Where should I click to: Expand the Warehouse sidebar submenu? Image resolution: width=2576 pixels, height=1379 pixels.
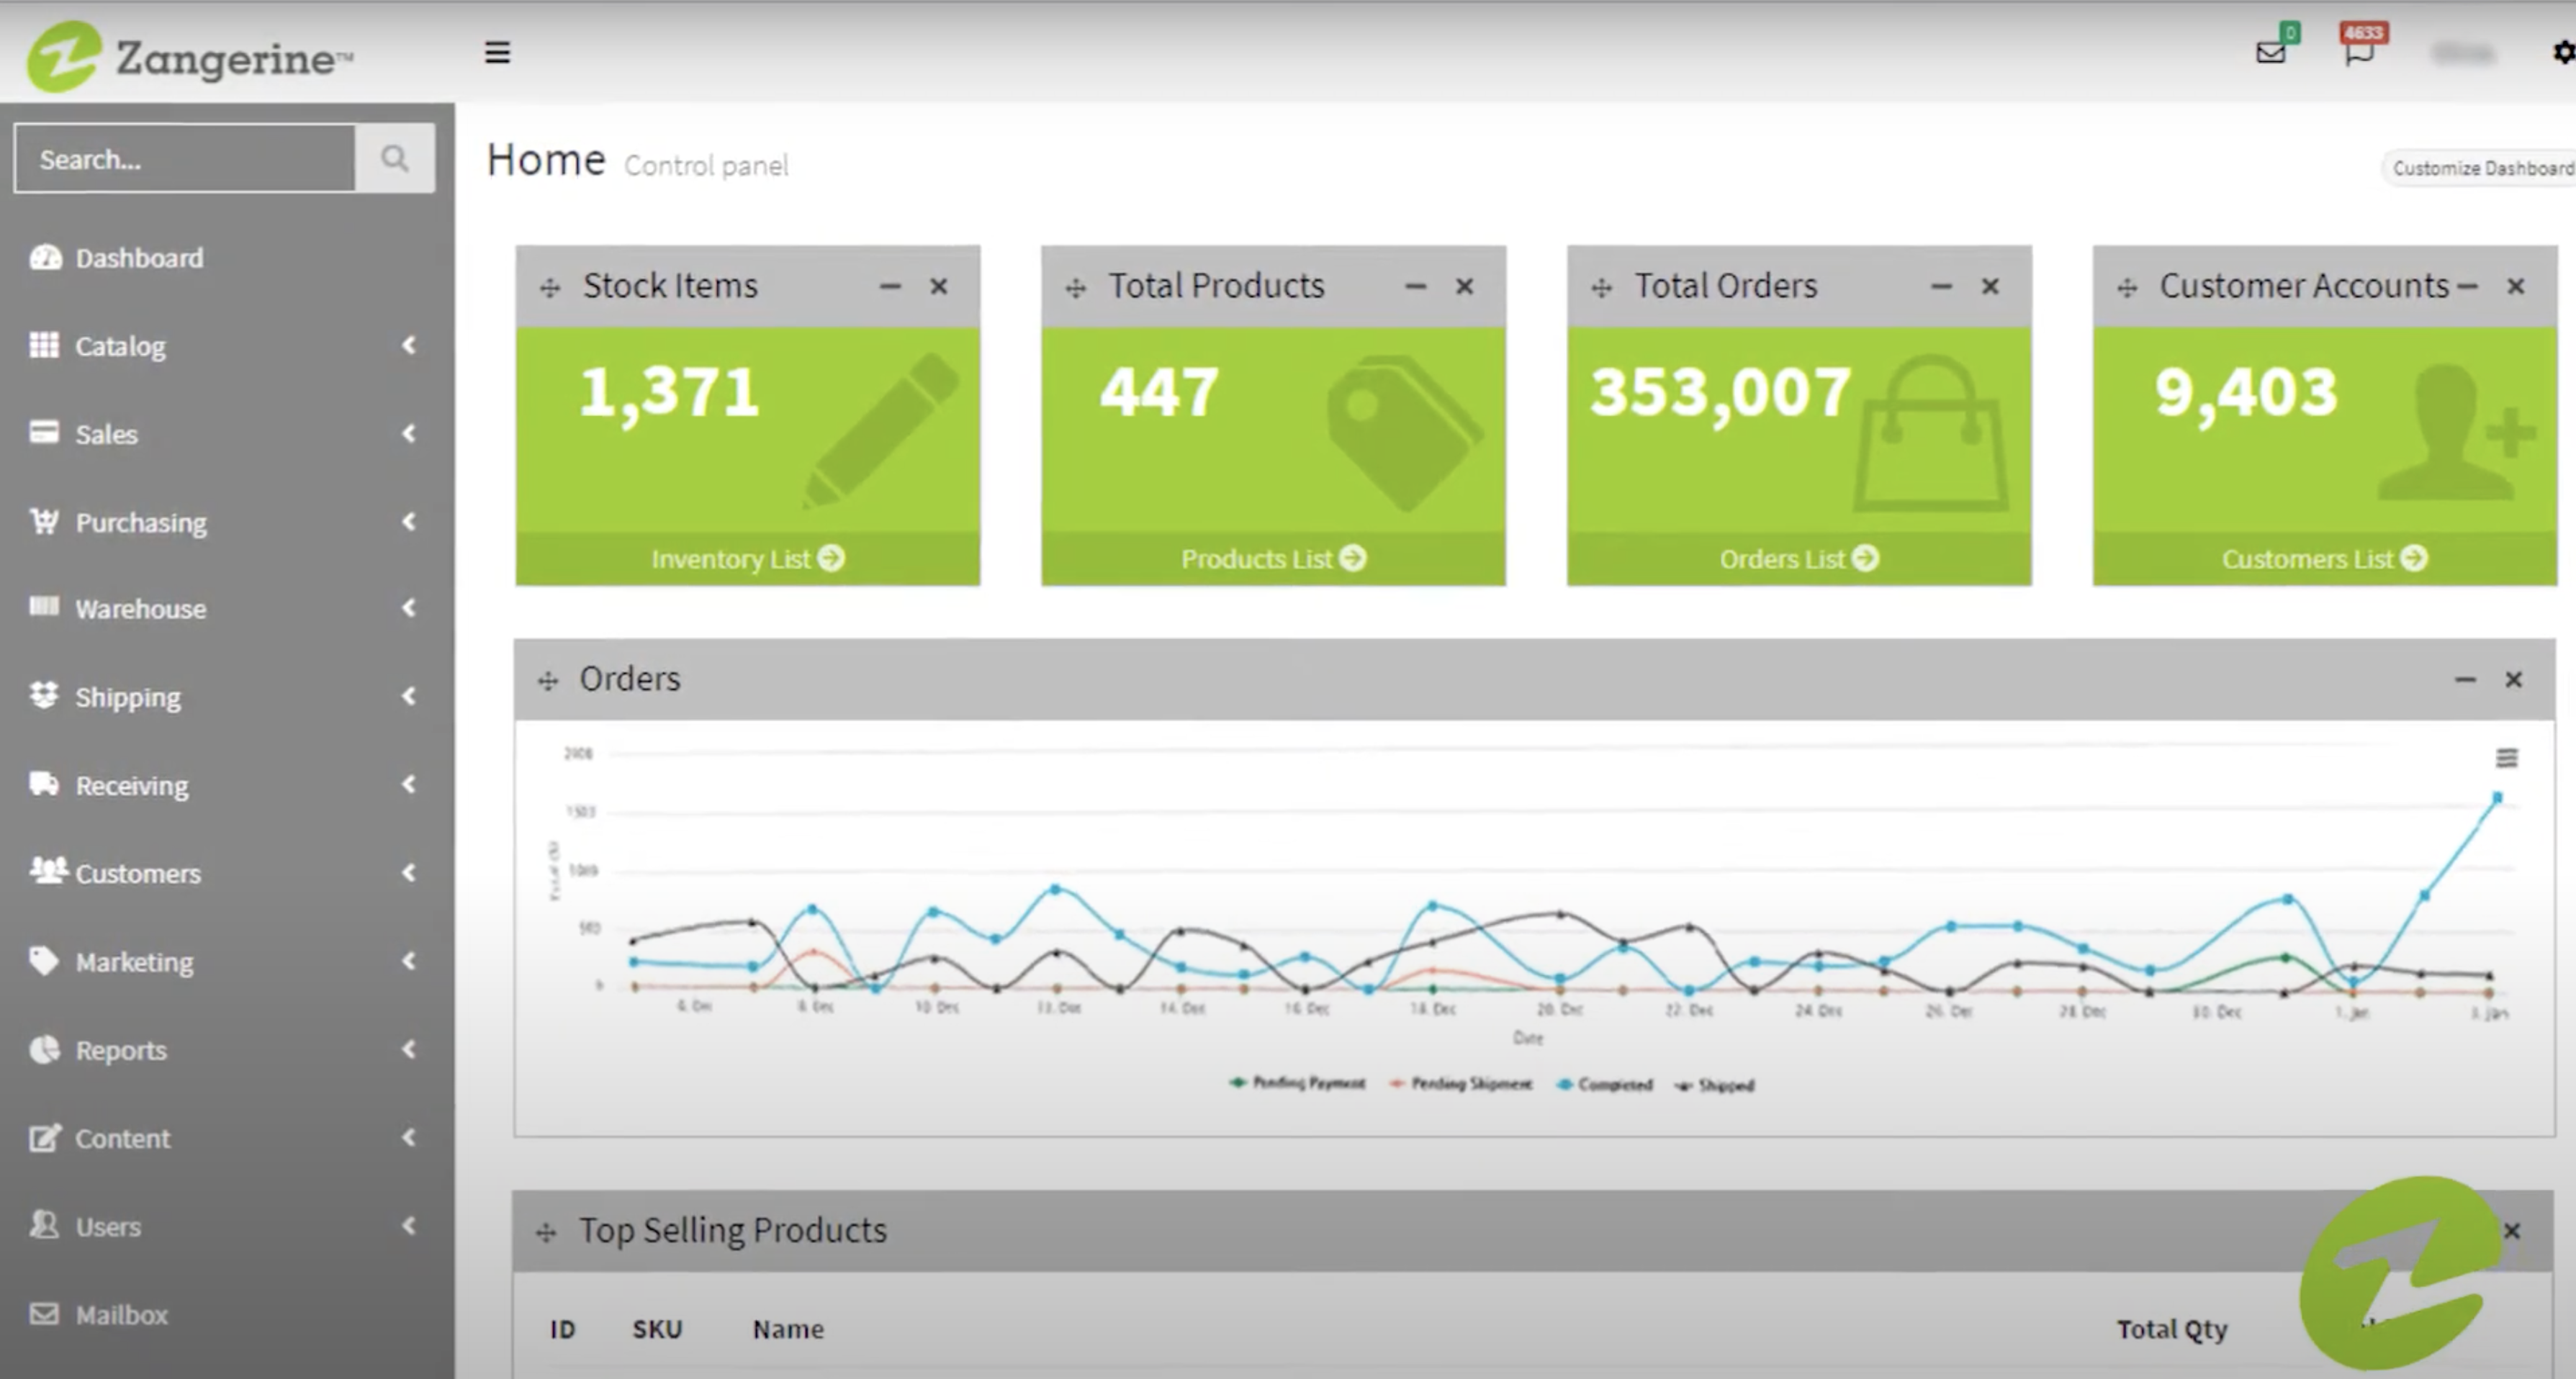tap(141, 609)
